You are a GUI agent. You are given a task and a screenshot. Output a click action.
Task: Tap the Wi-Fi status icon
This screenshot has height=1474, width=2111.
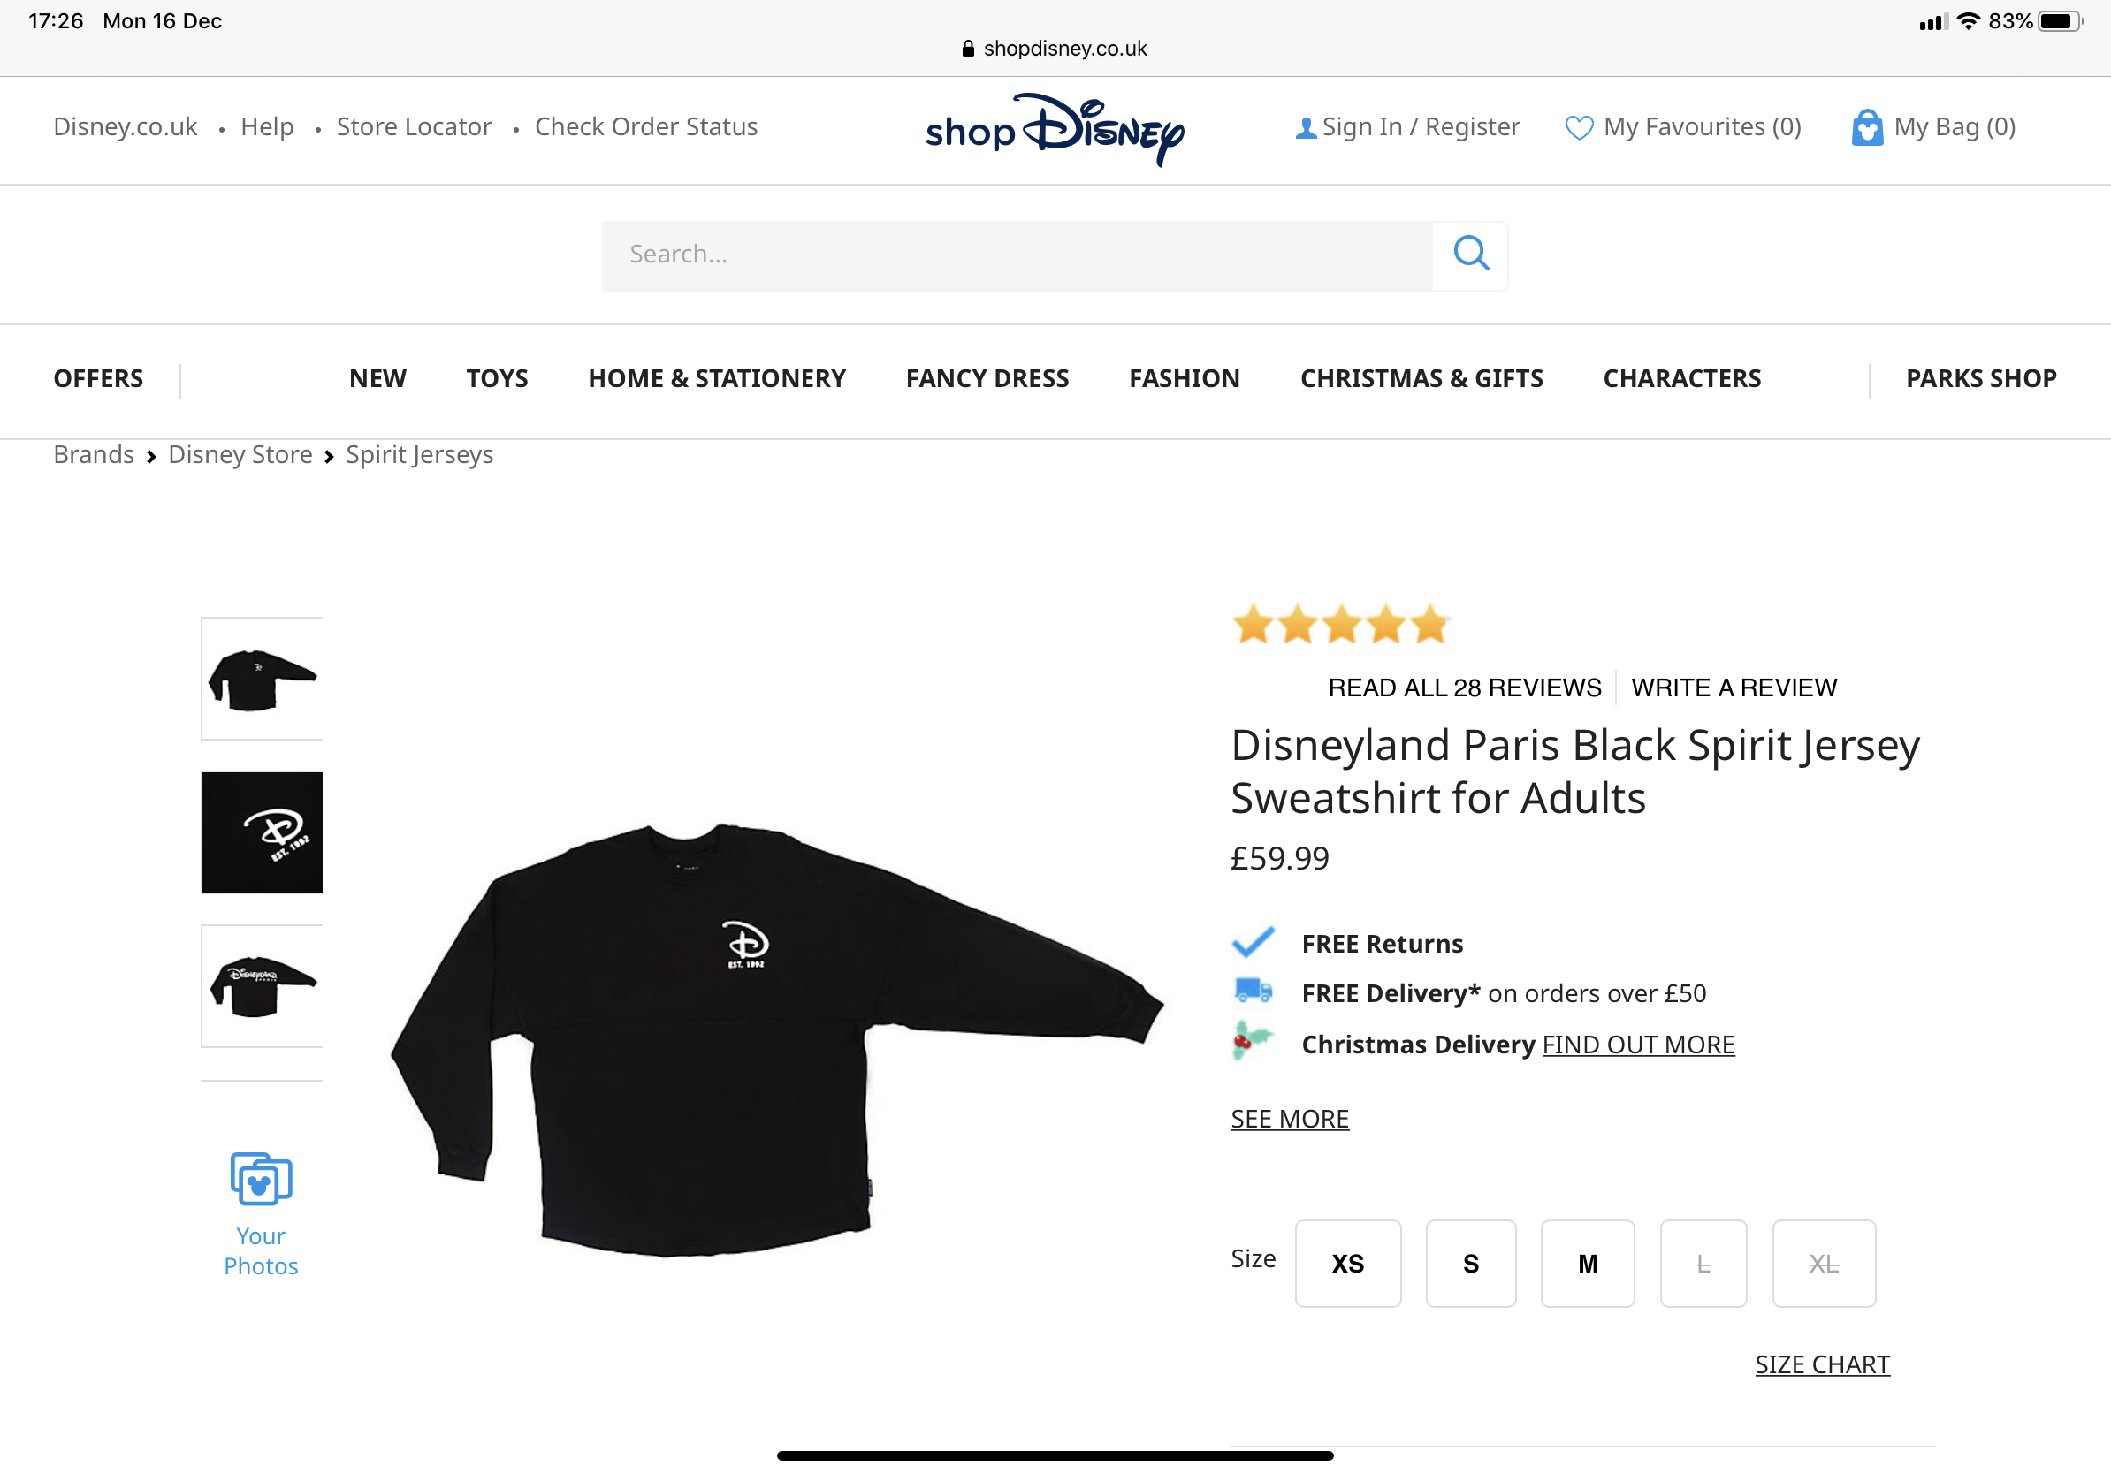point(1968,21)
